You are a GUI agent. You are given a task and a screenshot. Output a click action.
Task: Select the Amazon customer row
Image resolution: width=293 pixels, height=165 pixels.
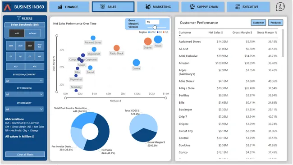(228, 63)
